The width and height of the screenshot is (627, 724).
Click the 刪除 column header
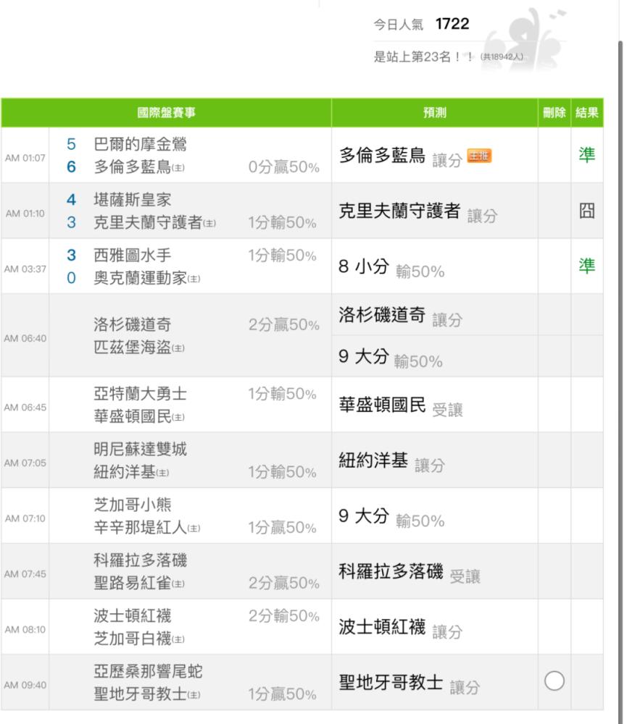tap(555, 113)
